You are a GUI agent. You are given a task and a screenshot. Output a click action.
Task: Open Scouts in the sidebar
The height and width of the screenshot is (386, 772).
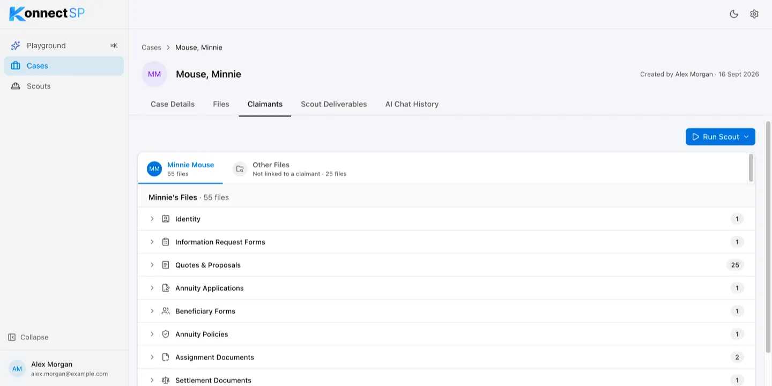[x=64, y=86]
